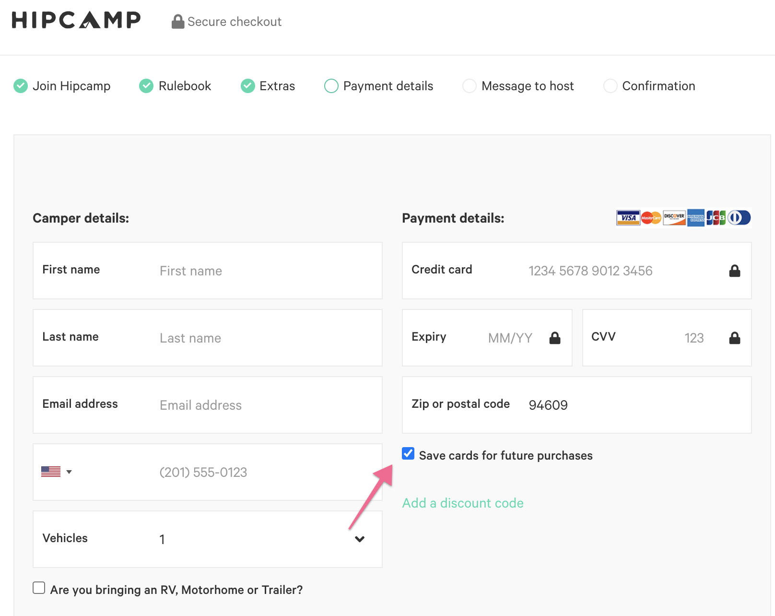Click the lock icon in Credit card field

[x=735, y=271]
